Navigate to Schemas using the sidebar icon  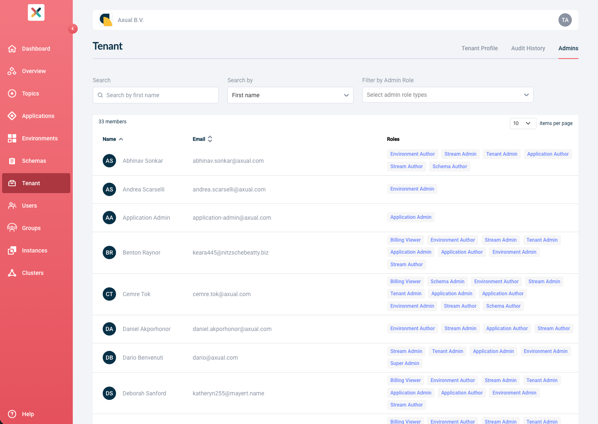coord(12,161)
